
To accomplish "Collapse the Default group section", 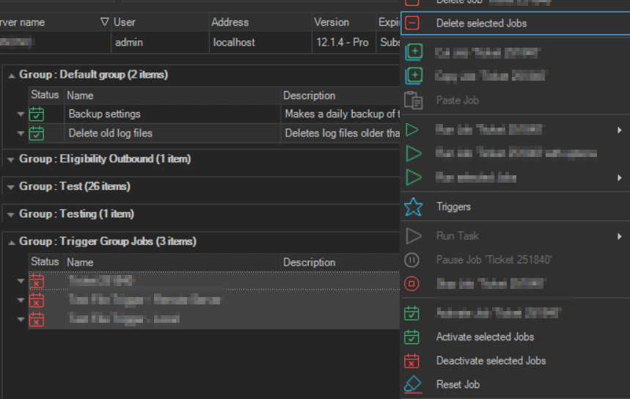I will [x=10, y=76].
